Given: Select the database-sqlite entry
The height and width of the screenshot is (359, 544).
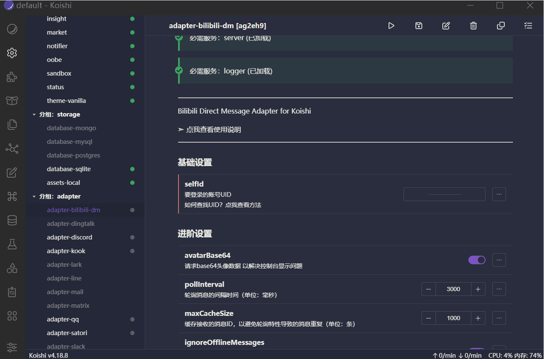Looking at the screenshot, I should (x=85, y=169).
